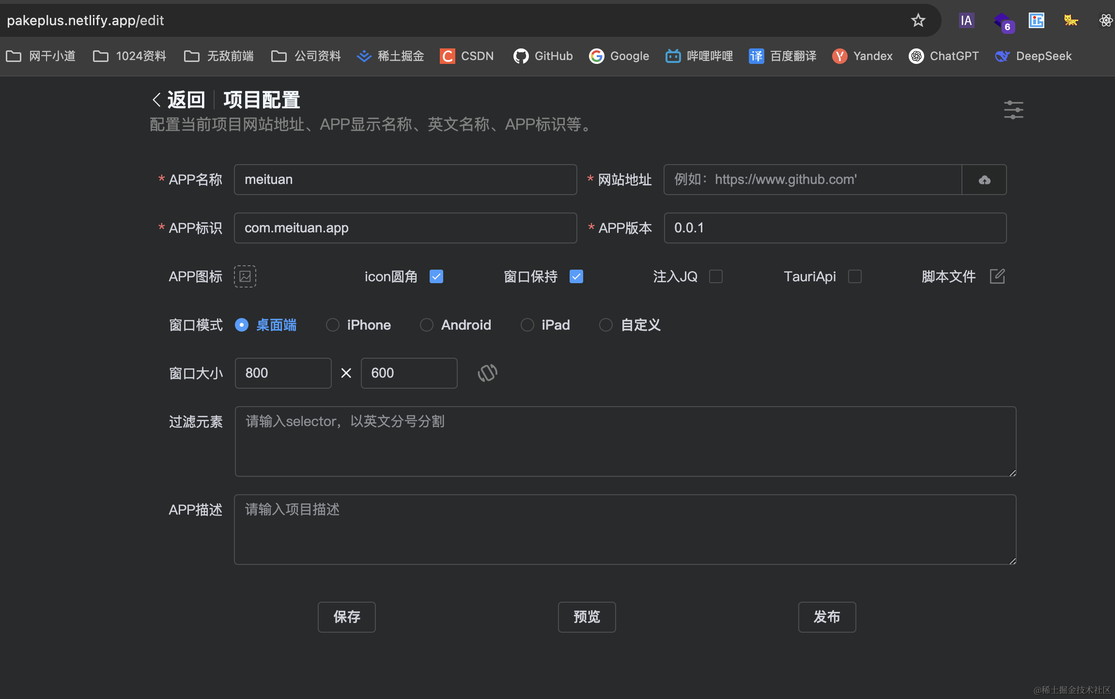Click the rotate window size icon
Screen dimensions: 1115x699
(x=487, y=373)
